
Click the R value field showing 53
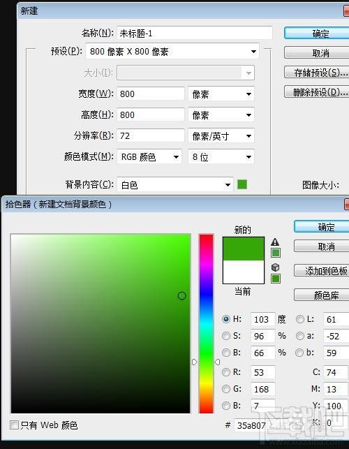[263, 372]
